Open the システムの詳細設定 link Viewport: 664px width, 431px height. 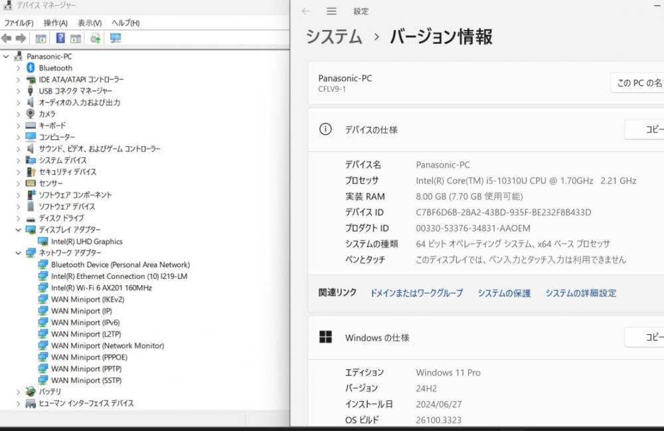[580, 293]
